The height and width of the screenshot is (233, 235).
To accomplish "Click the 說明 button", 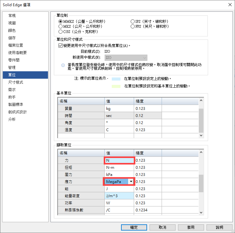I will (220, 227).
